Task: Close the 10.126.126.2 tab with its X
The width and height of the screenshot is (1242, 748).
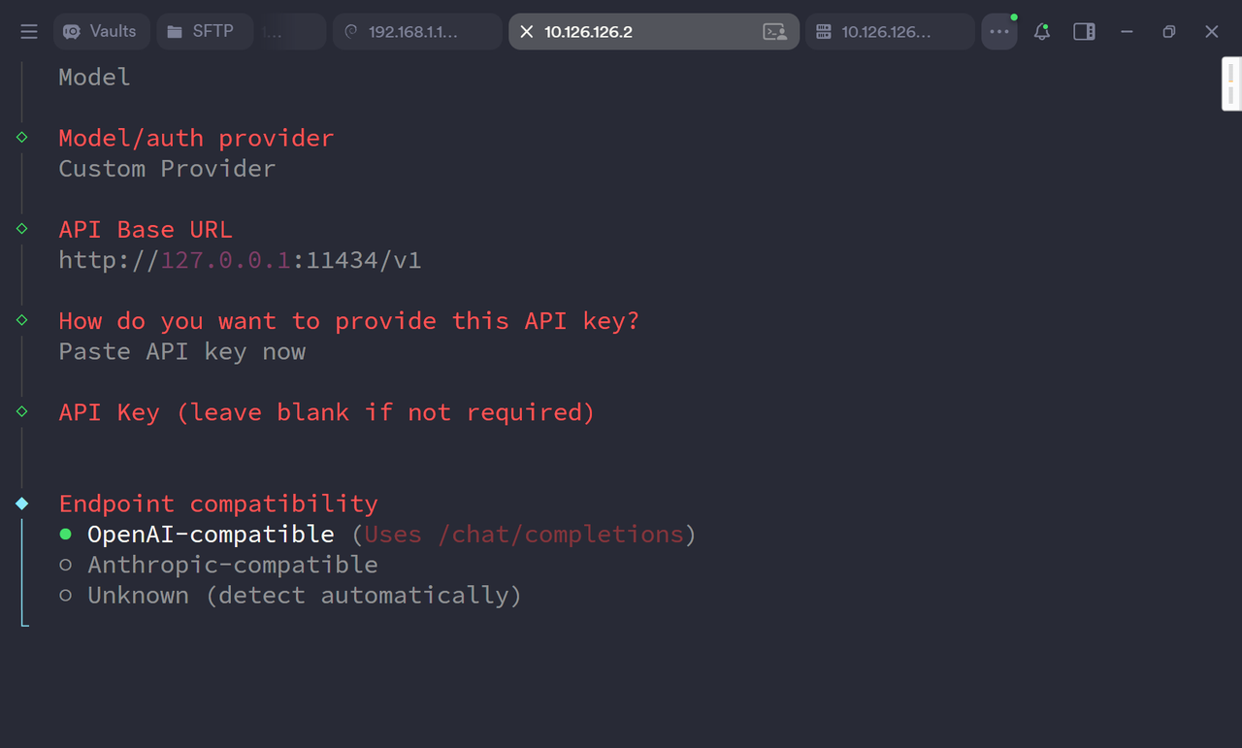Action: [x=526, y=31]
